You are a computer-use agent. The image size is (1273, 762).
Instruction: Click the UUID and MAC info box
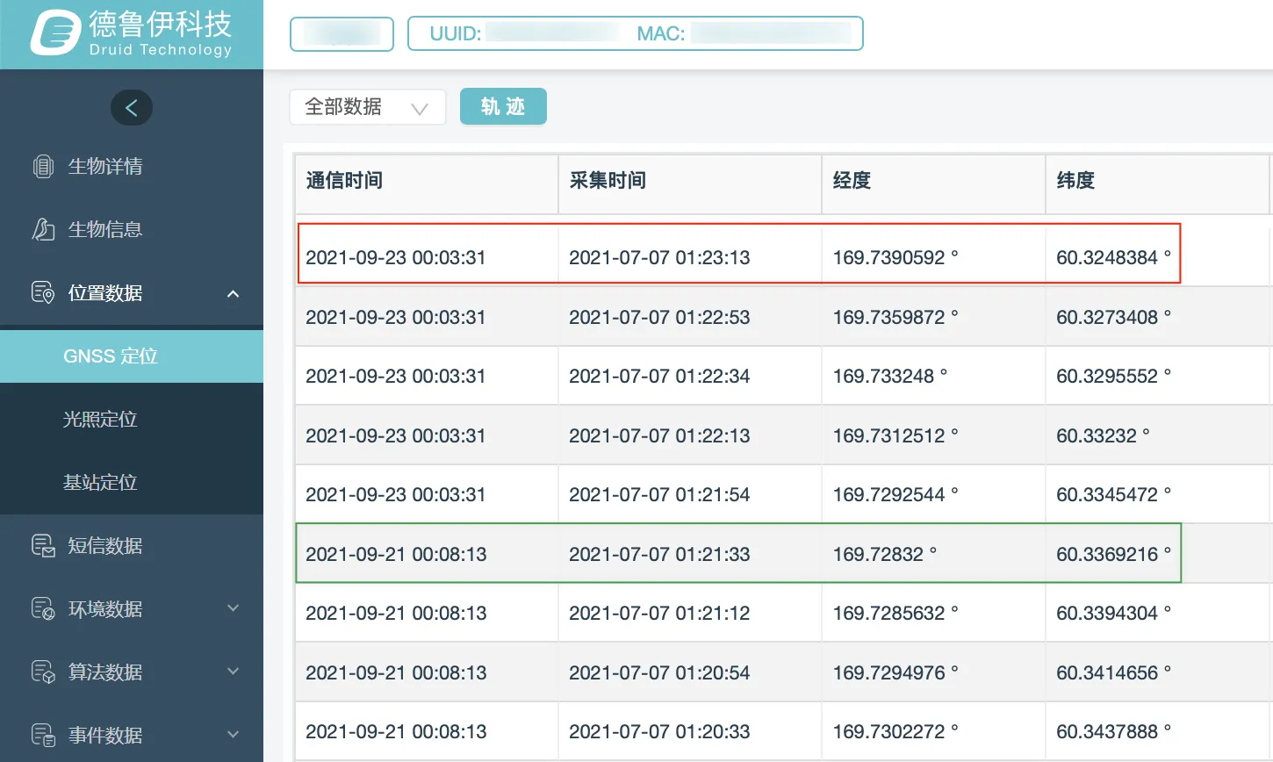(x=635, y=33)
